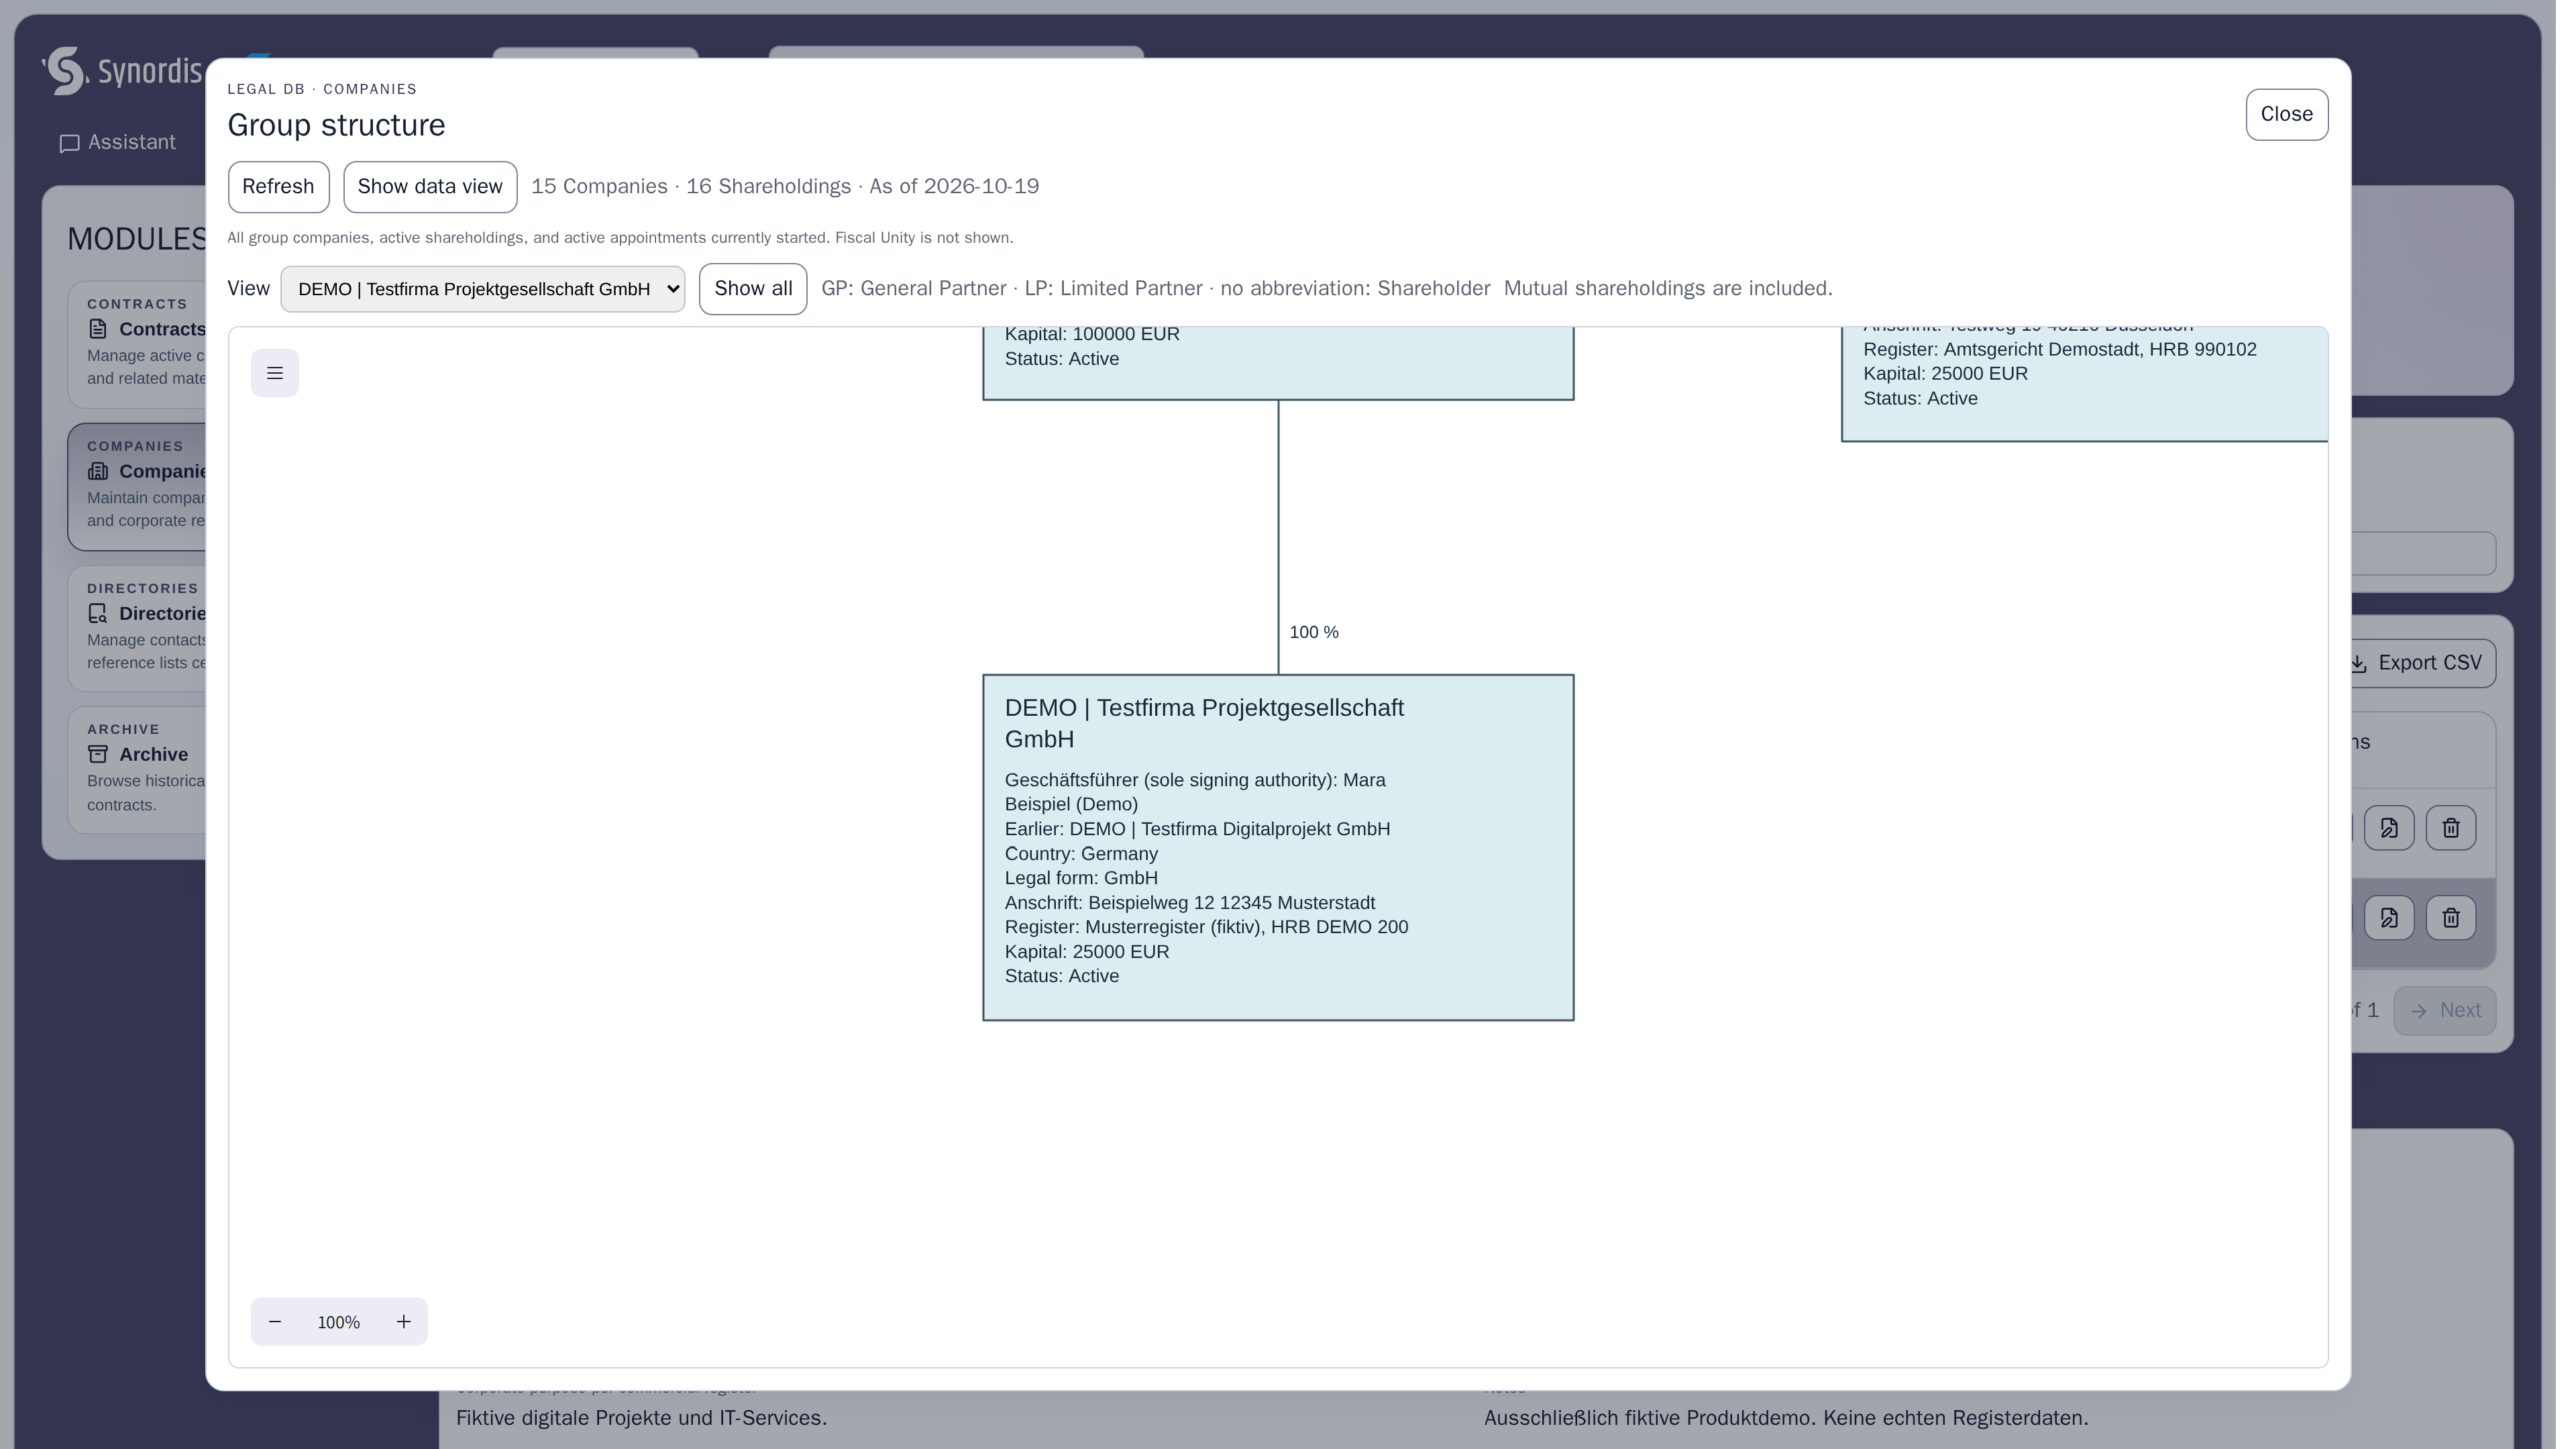Zoom in with the plus button
2576x1449 pixels.
(x=403, y=1321)
